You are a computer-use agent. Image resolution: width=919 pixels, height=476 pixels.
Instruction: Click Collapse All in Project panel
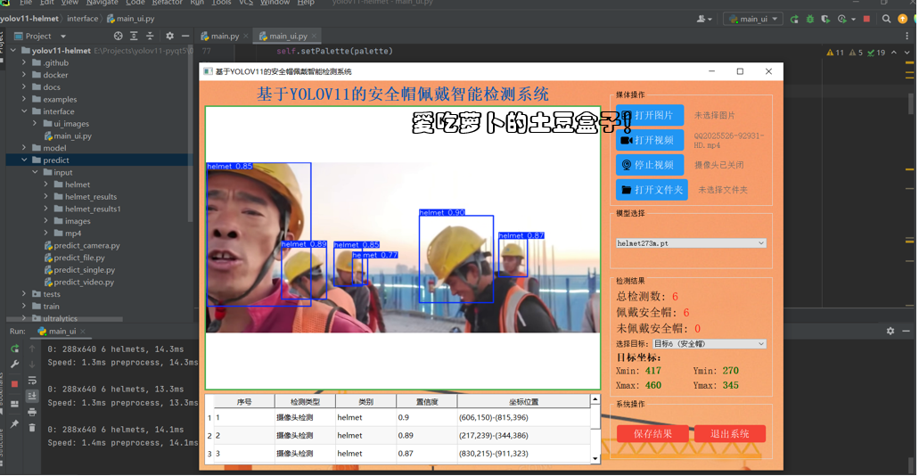click(x=150, y=36)
